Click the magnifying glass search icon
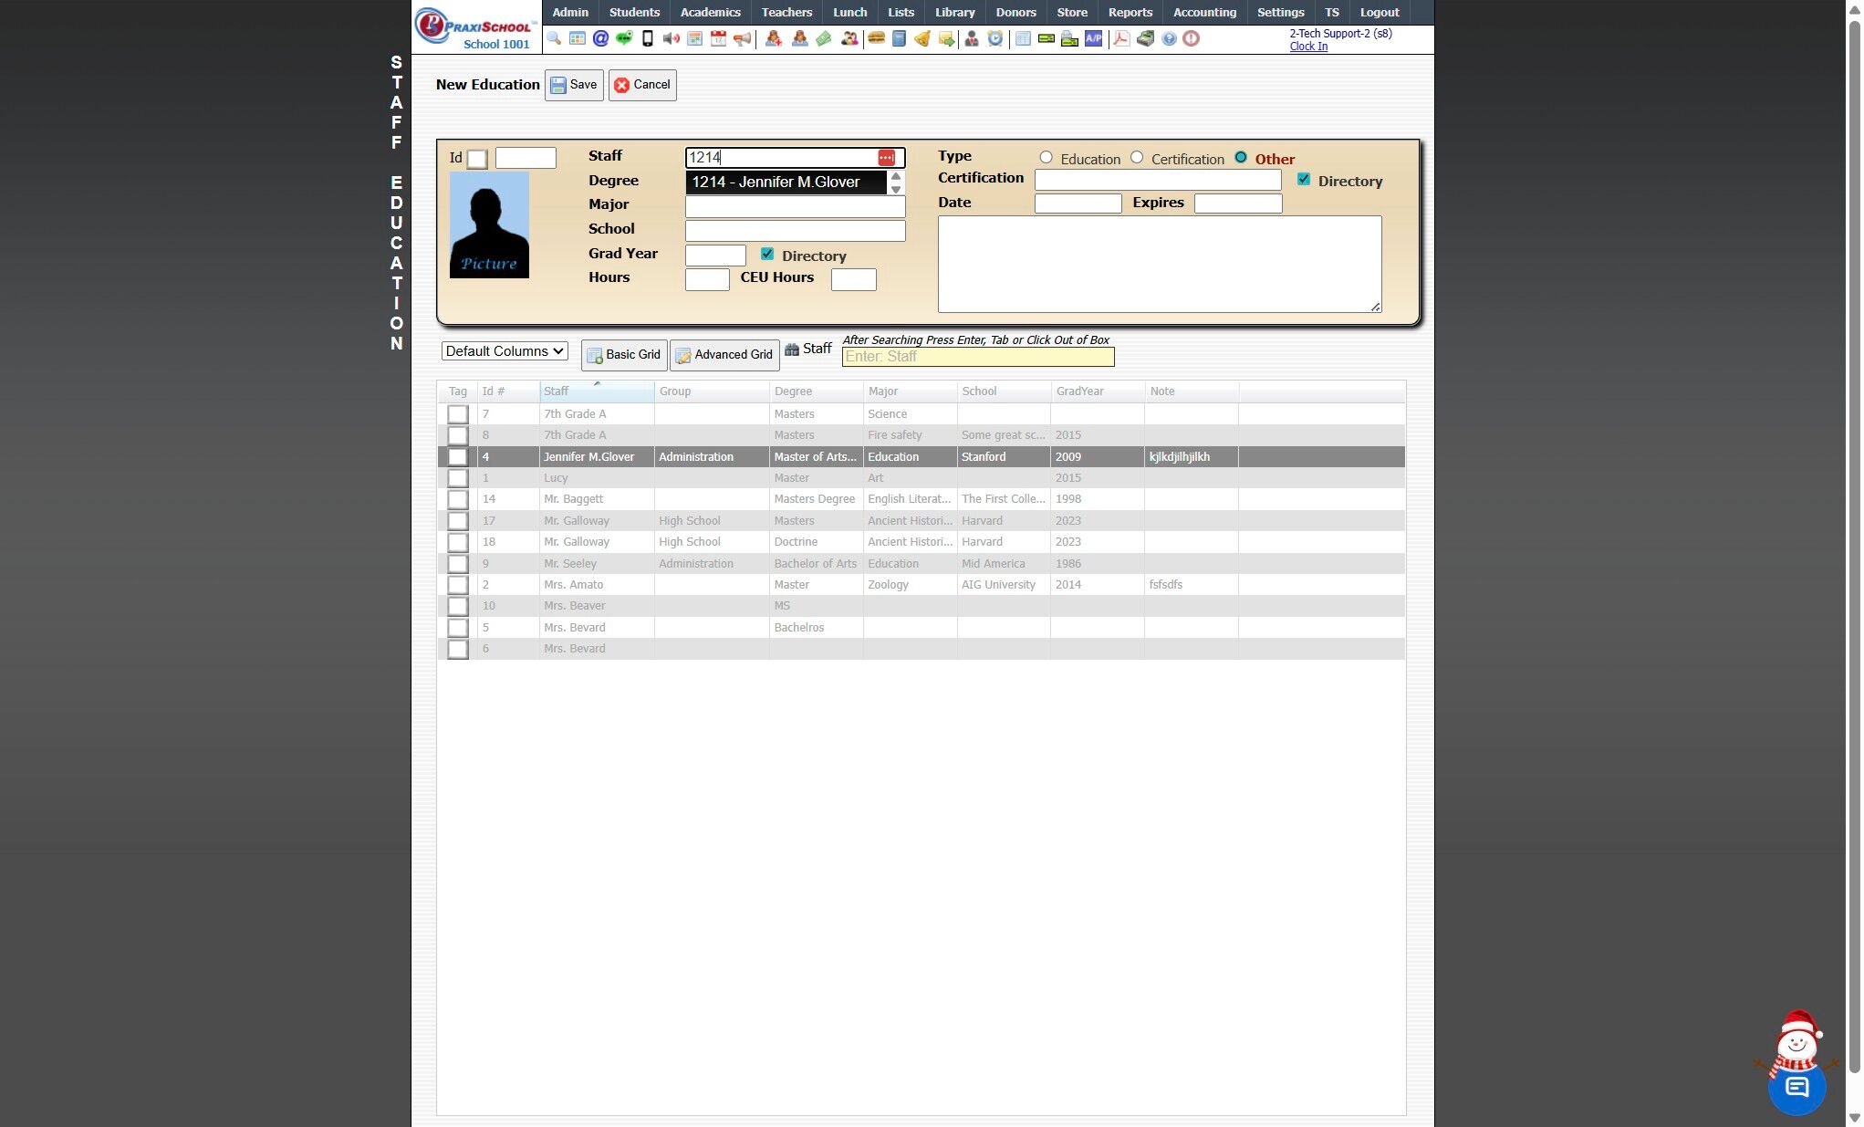The height and width of the screenshot is (1127, 1864). click(x=554, y=38)
